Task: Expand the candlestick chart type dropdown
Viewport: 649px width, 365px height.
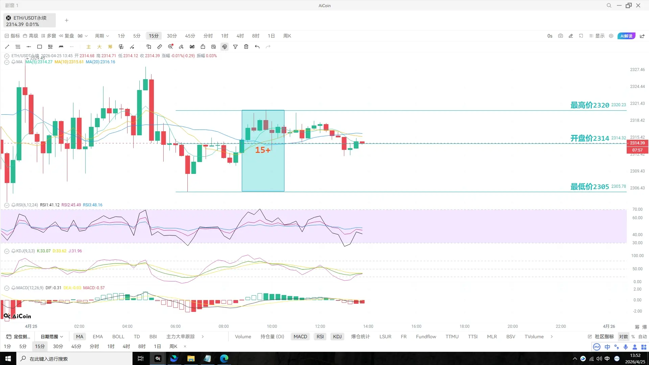Action: click(83, 36)
